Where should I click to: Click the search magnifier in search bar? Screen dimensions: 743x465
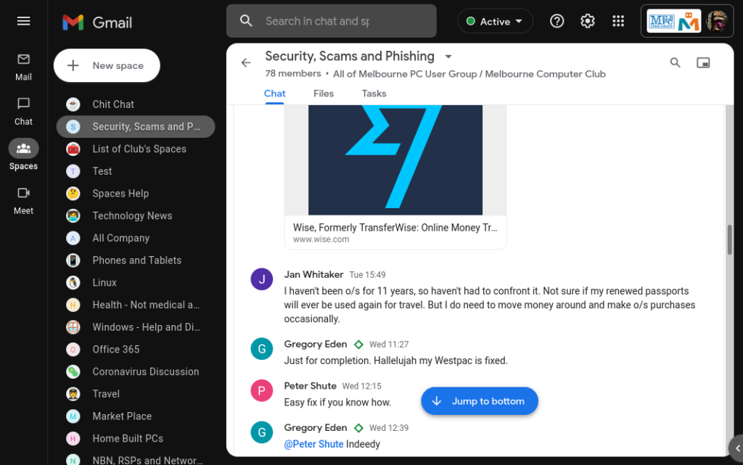tap(246, 21)
